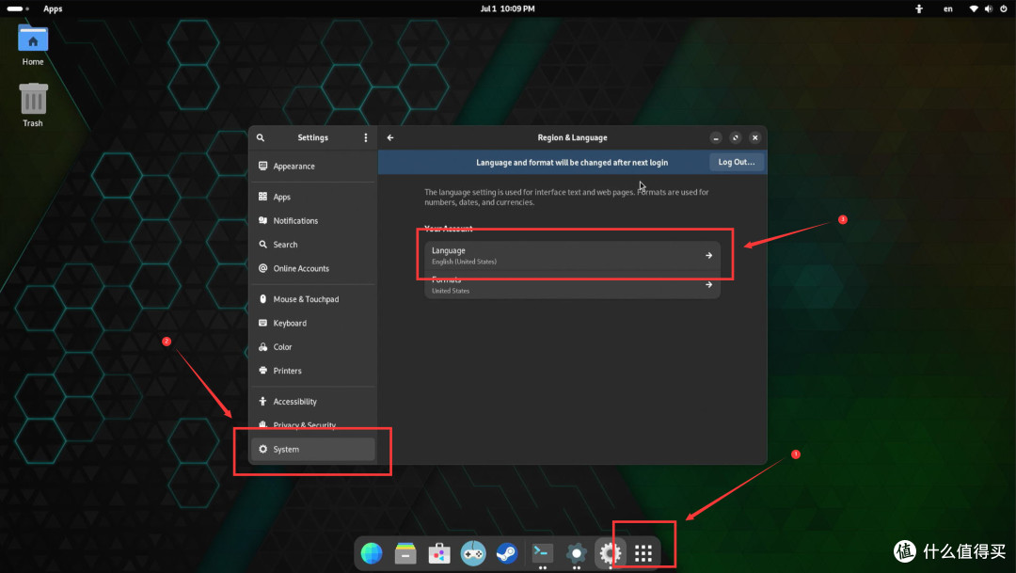Launch the web browser globe in dock
The height and width of the screenshot is (573, 1016).
click(x=372, y=553)
